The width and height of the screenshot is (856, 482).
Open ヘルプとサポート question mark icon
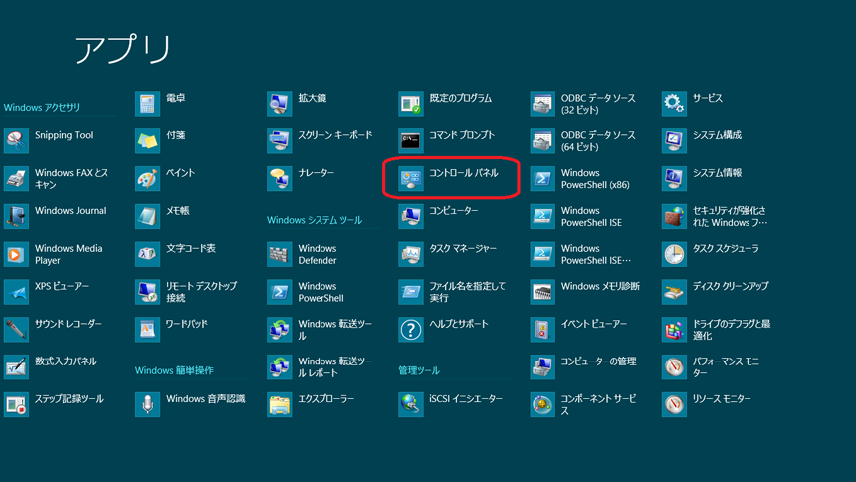(410, 330)
